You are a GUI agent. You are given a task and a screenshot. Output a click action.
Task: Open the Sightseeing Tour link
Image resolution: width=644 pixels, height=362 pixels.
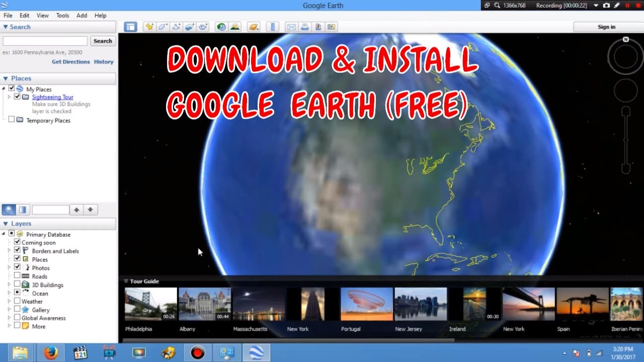tap(53, 97)
